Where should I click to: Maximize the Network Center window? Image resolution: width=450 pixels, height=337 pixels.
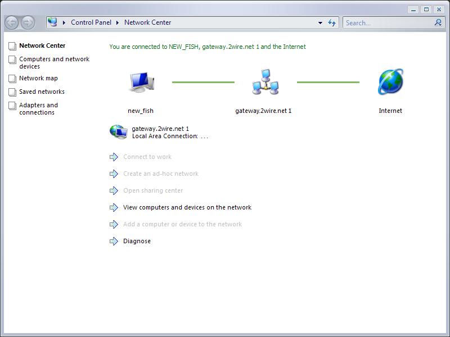point(426,10)
